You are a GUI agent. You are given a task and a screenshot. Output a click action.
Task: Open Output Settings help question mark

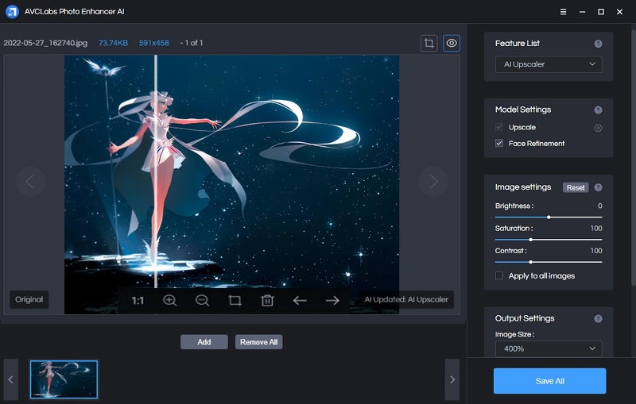pyautogui.click(x=598, y=319)
